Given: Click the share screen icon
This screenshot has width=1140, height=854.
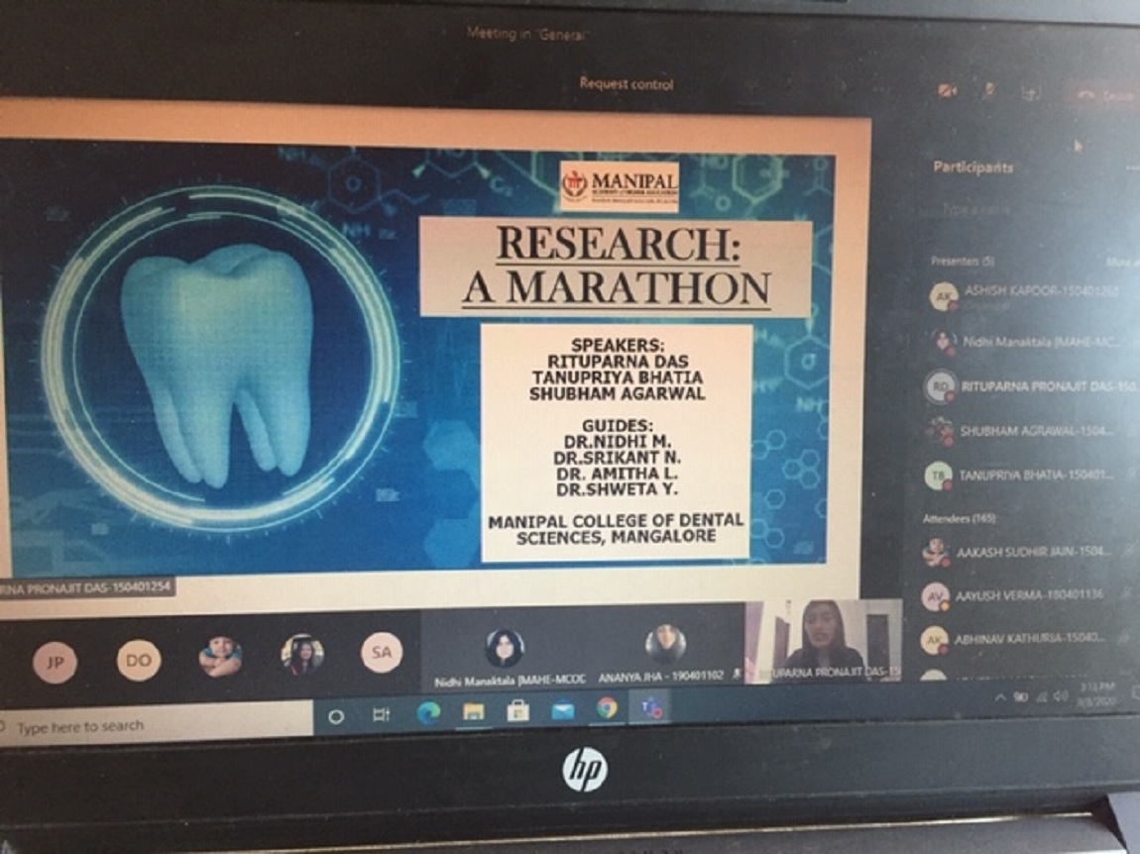Looking at the screenshot, I should (x=1032, y=92).
